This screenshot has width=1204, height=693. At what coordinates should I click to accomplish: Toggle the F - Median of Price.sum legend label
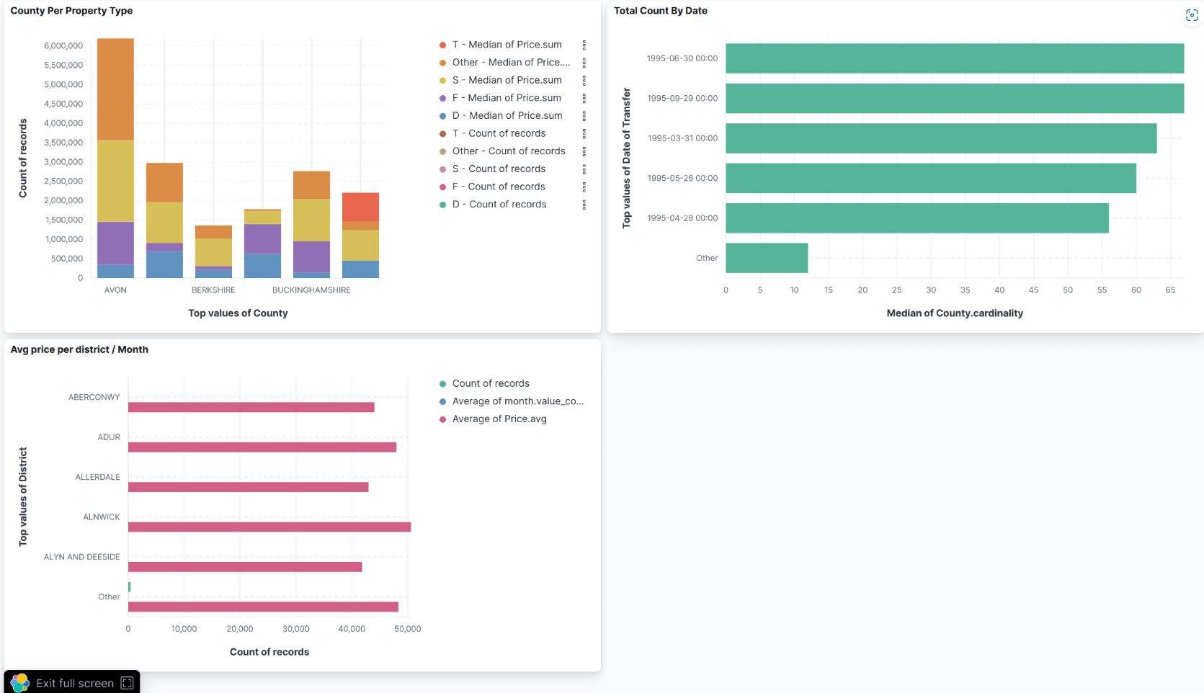coord(507,98)
